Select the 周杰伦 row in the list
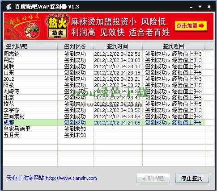The width and height of the screenshot is (217, 191). pyautogui.click(x=104, y=54)
